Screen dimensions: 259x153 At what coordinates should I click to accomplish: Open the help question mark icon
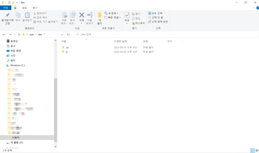coord(258,8)
